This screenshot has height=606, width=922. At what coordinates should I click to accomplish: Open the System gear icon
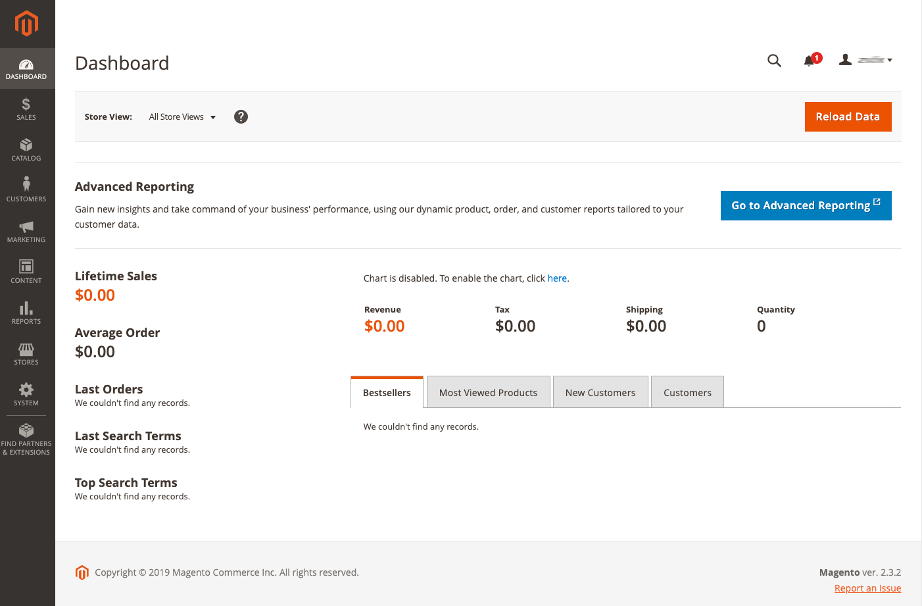(26, 390)
